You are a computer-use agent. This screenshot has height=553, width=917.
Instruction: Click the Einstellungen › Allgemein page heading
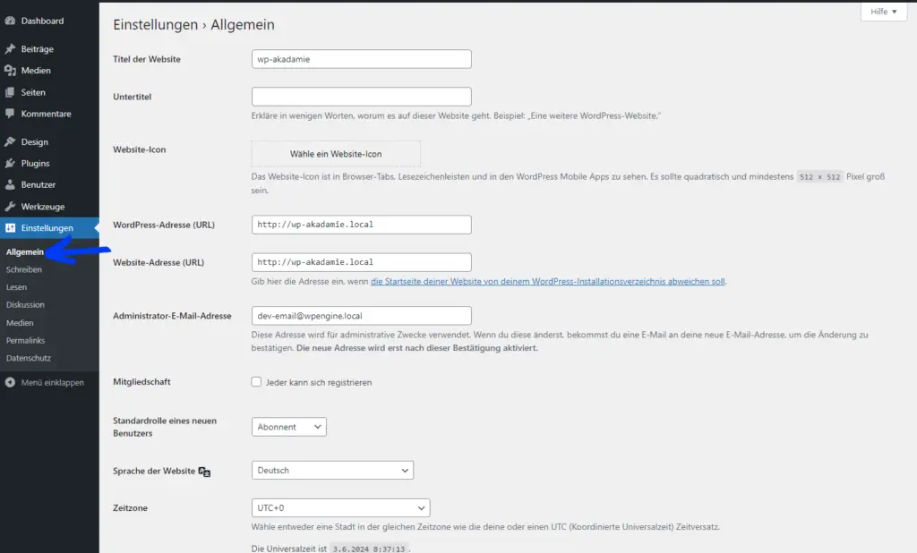(x=193, y=24)
